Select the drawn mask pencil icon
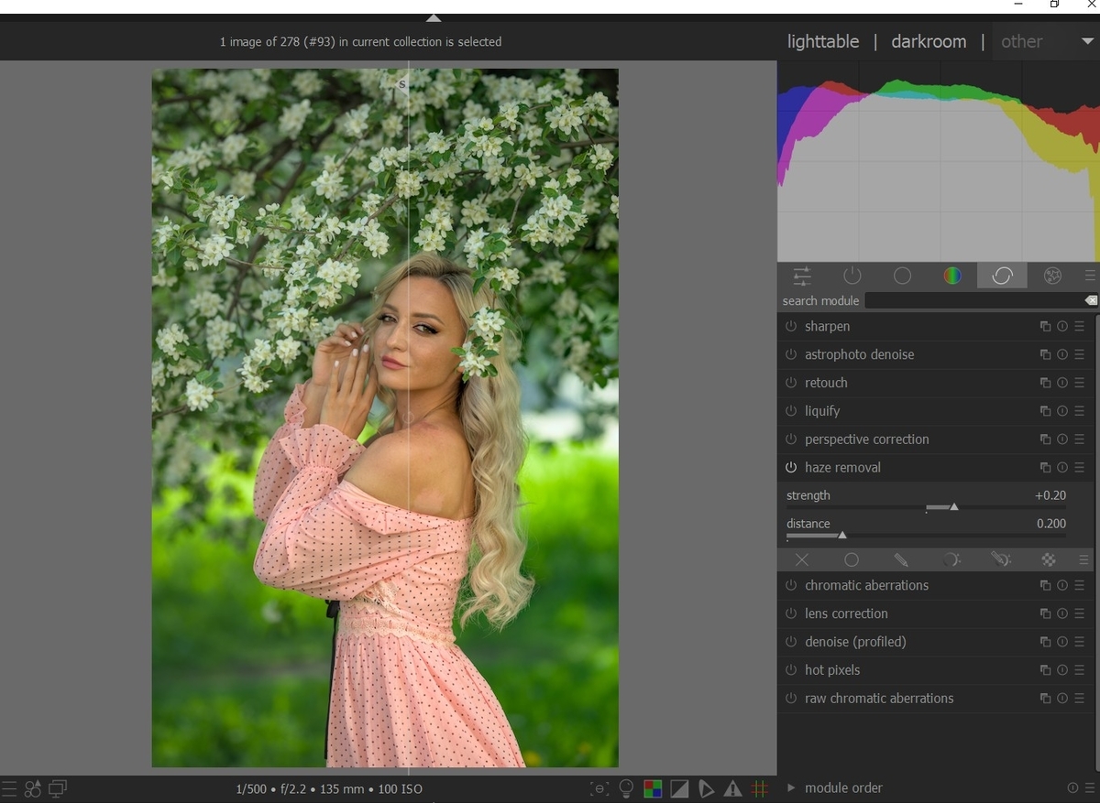Screen dimensions: 1100x803 coord(901,559)
